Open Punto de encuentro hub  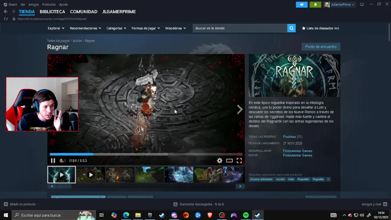click(321, 47)
